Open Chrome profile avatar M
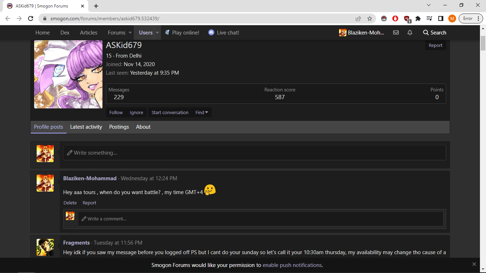Viewport: 486px width, 273px height. tap(452, 18)
